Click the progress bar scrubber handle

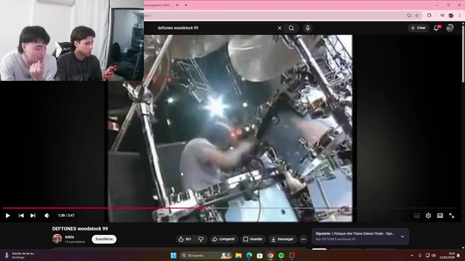tap(202, 208)
